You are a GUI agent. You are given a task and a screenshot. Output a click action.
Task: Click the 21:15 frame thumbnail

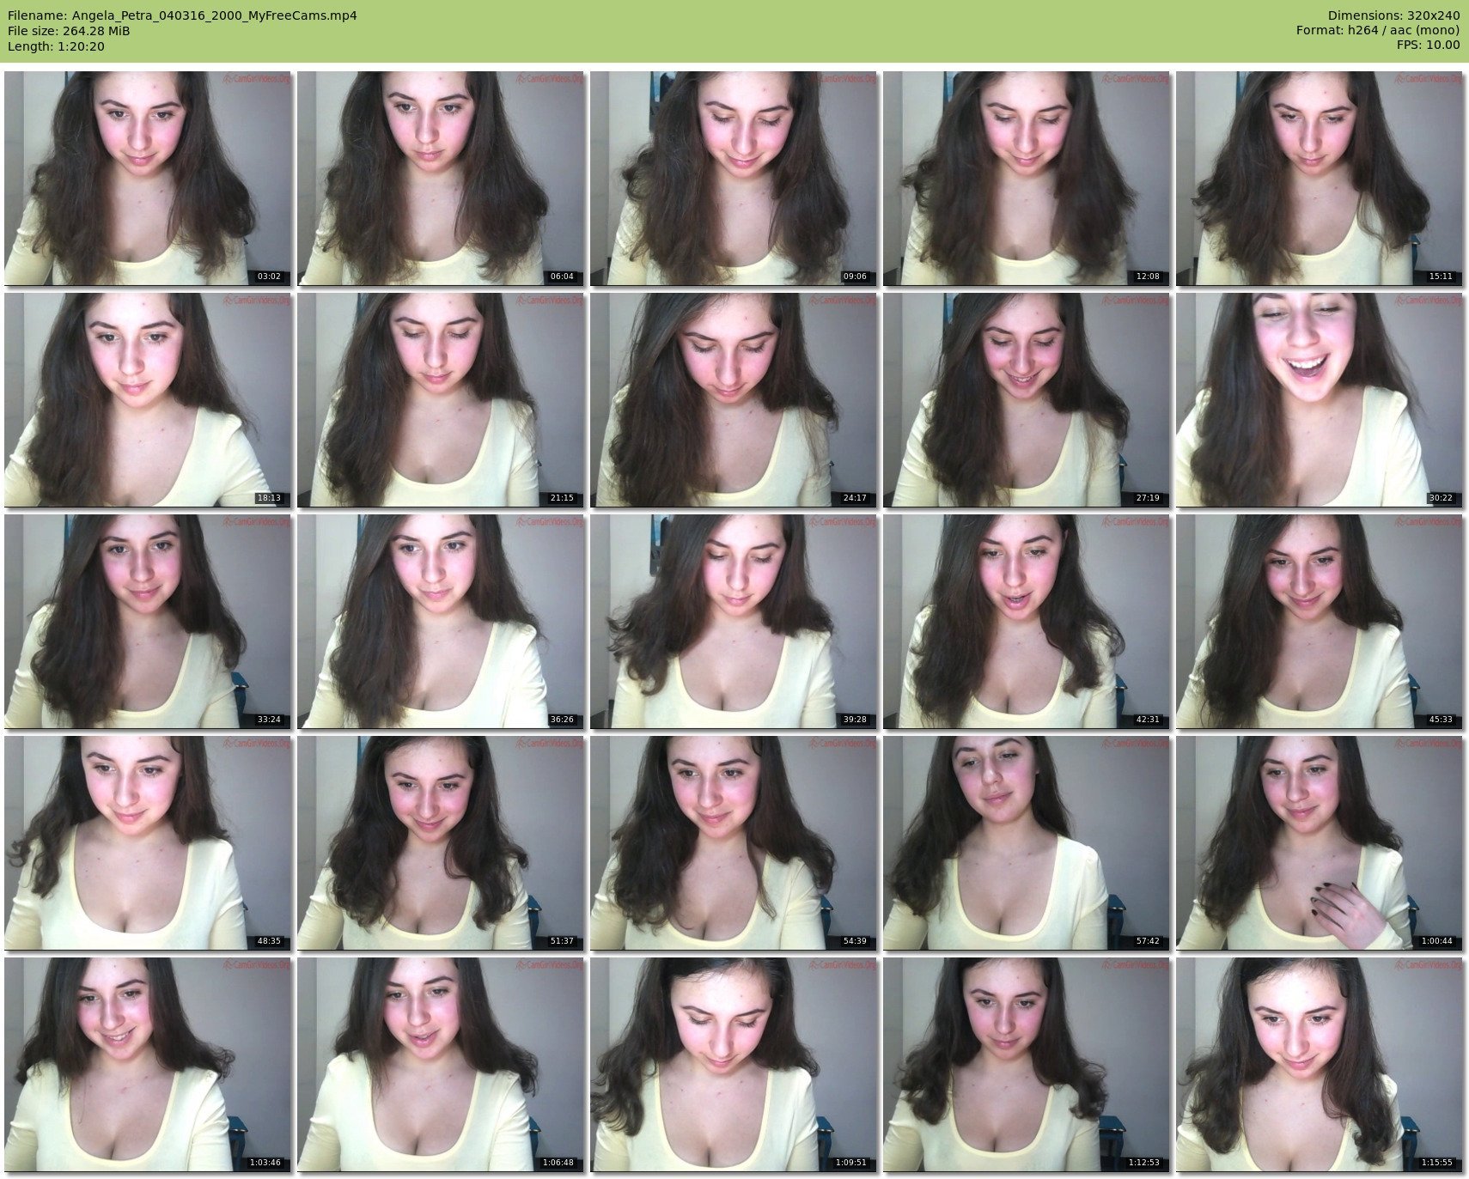441,399
